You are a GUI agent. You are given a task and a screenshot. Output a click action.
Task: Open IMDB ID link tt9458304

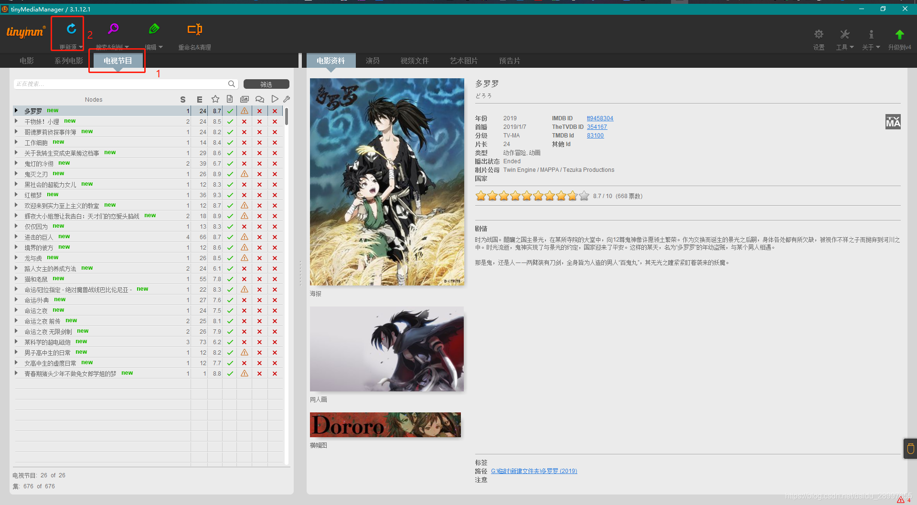tap(600, 118)
